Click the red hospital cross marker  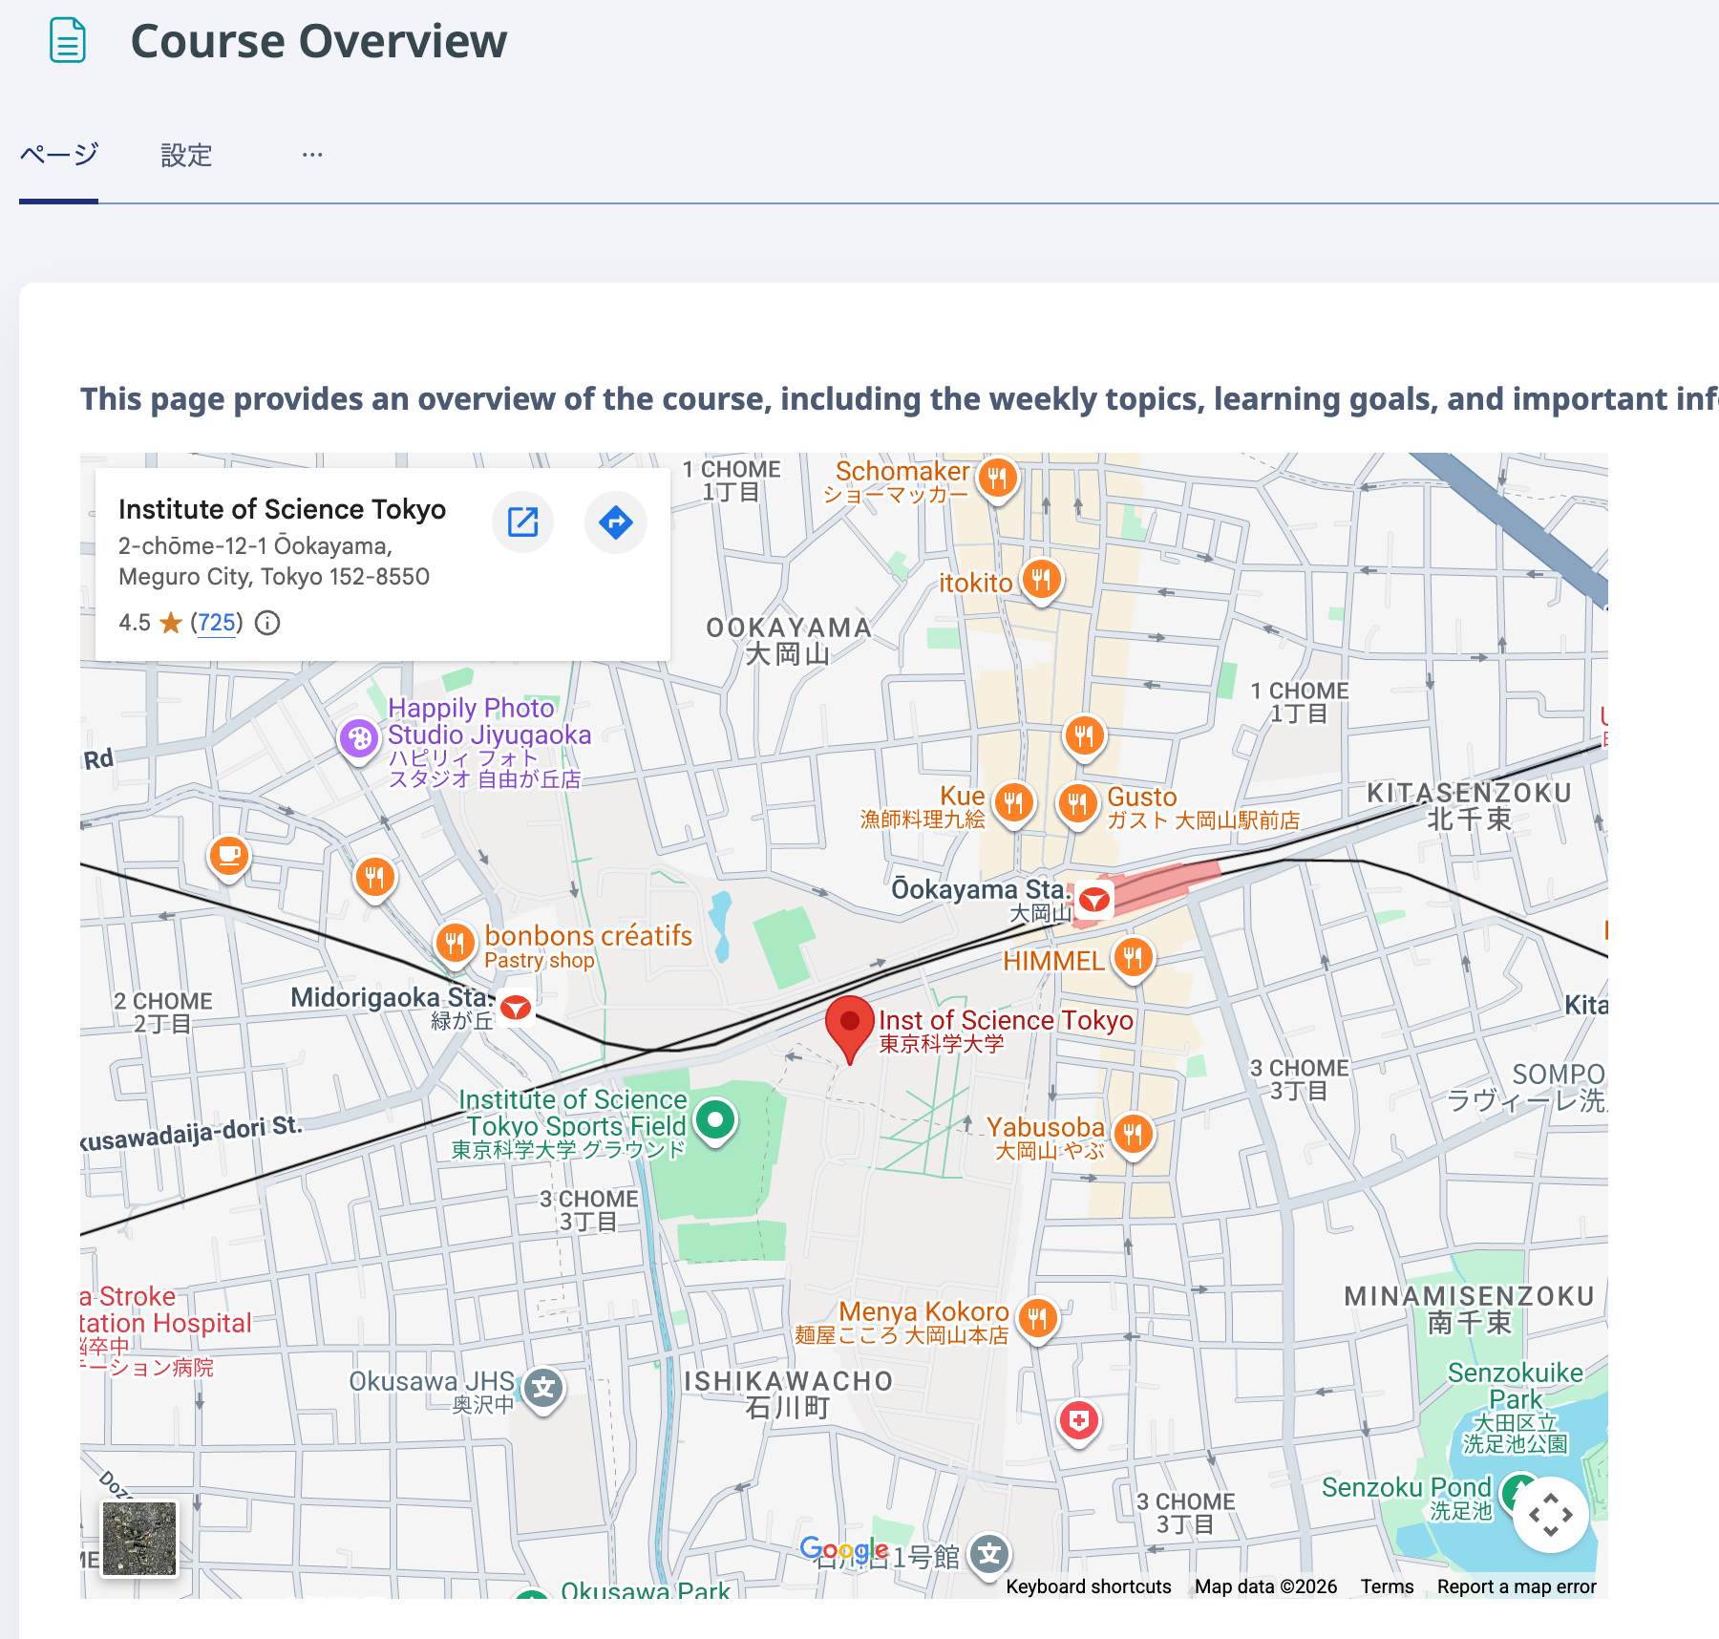(x=1079, y=1421)
